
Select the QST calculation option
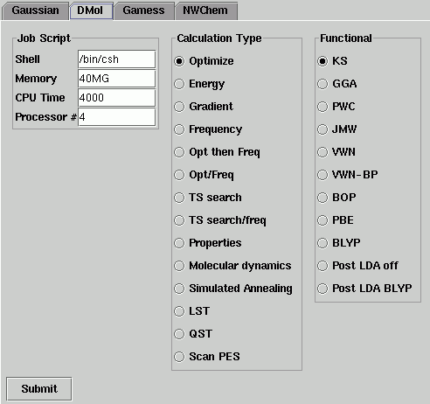tap(193, 334)
